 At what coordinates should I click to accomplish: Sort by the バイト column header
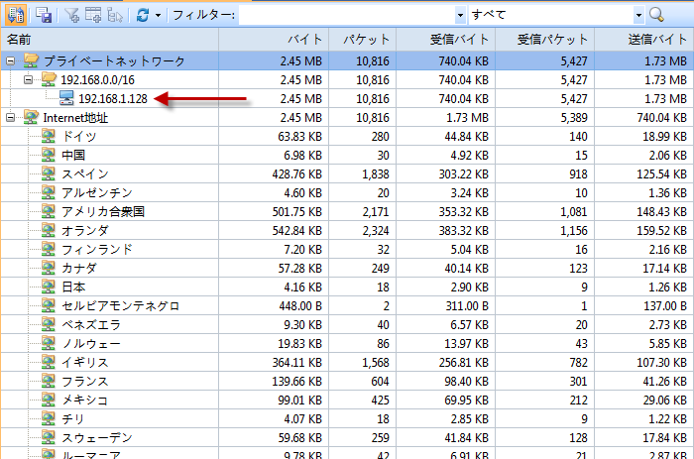click(x=303, y=40)
